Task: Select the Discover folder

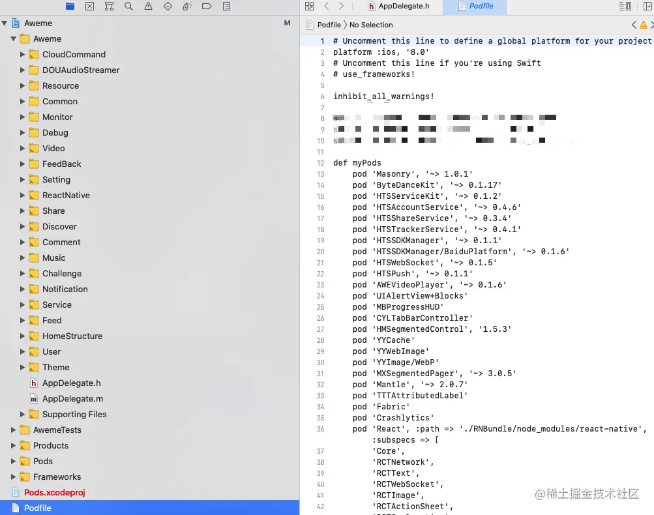Action: click(x=59, y=226)
